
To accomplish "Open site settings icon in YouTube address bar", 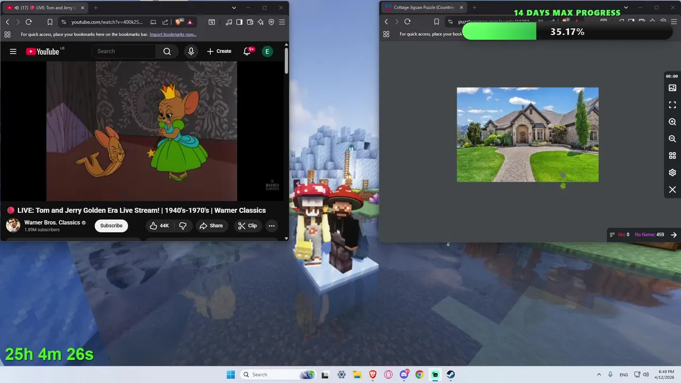I will pyautogui.click(x=64, y=22).
